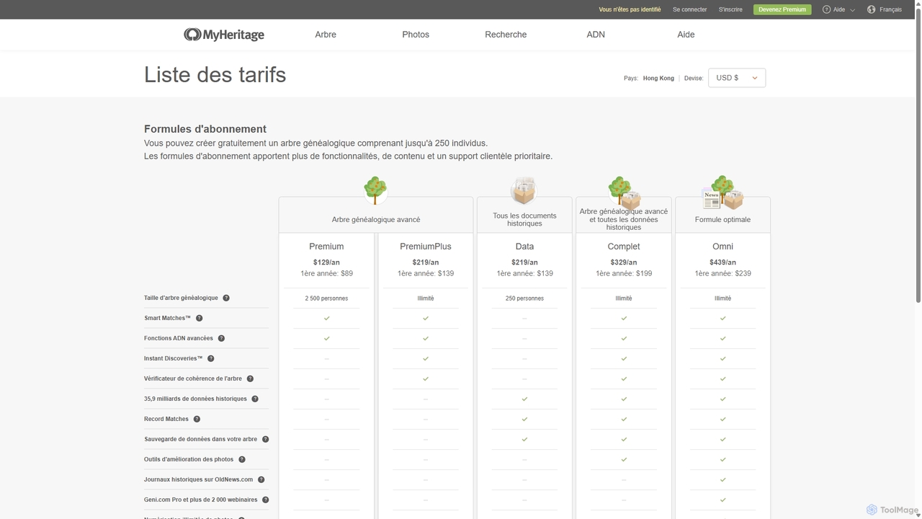The width and height of the screenshot is (922, 519).
Task: Open the Photos menu
Action: [416, 35]
